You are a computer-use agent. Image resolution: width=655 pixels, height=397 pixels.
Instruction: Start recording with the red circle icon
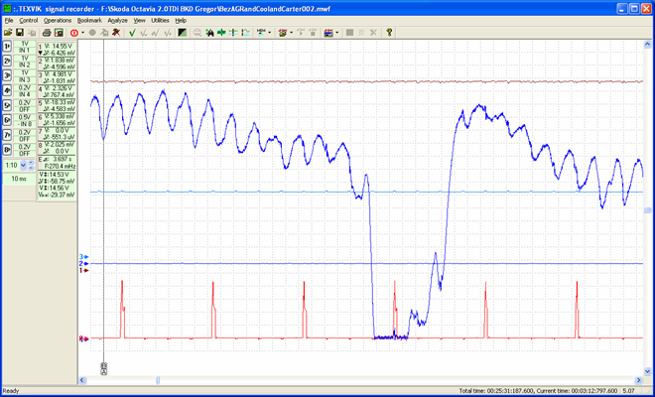pyautogui.click(x=74, y=33)
